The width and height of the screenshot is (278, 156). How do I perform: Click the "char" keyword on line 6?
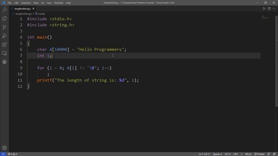(x=42, y=49)
